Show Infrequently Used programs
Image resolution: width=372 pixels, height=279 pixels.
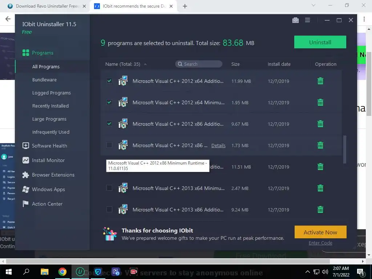51,132
